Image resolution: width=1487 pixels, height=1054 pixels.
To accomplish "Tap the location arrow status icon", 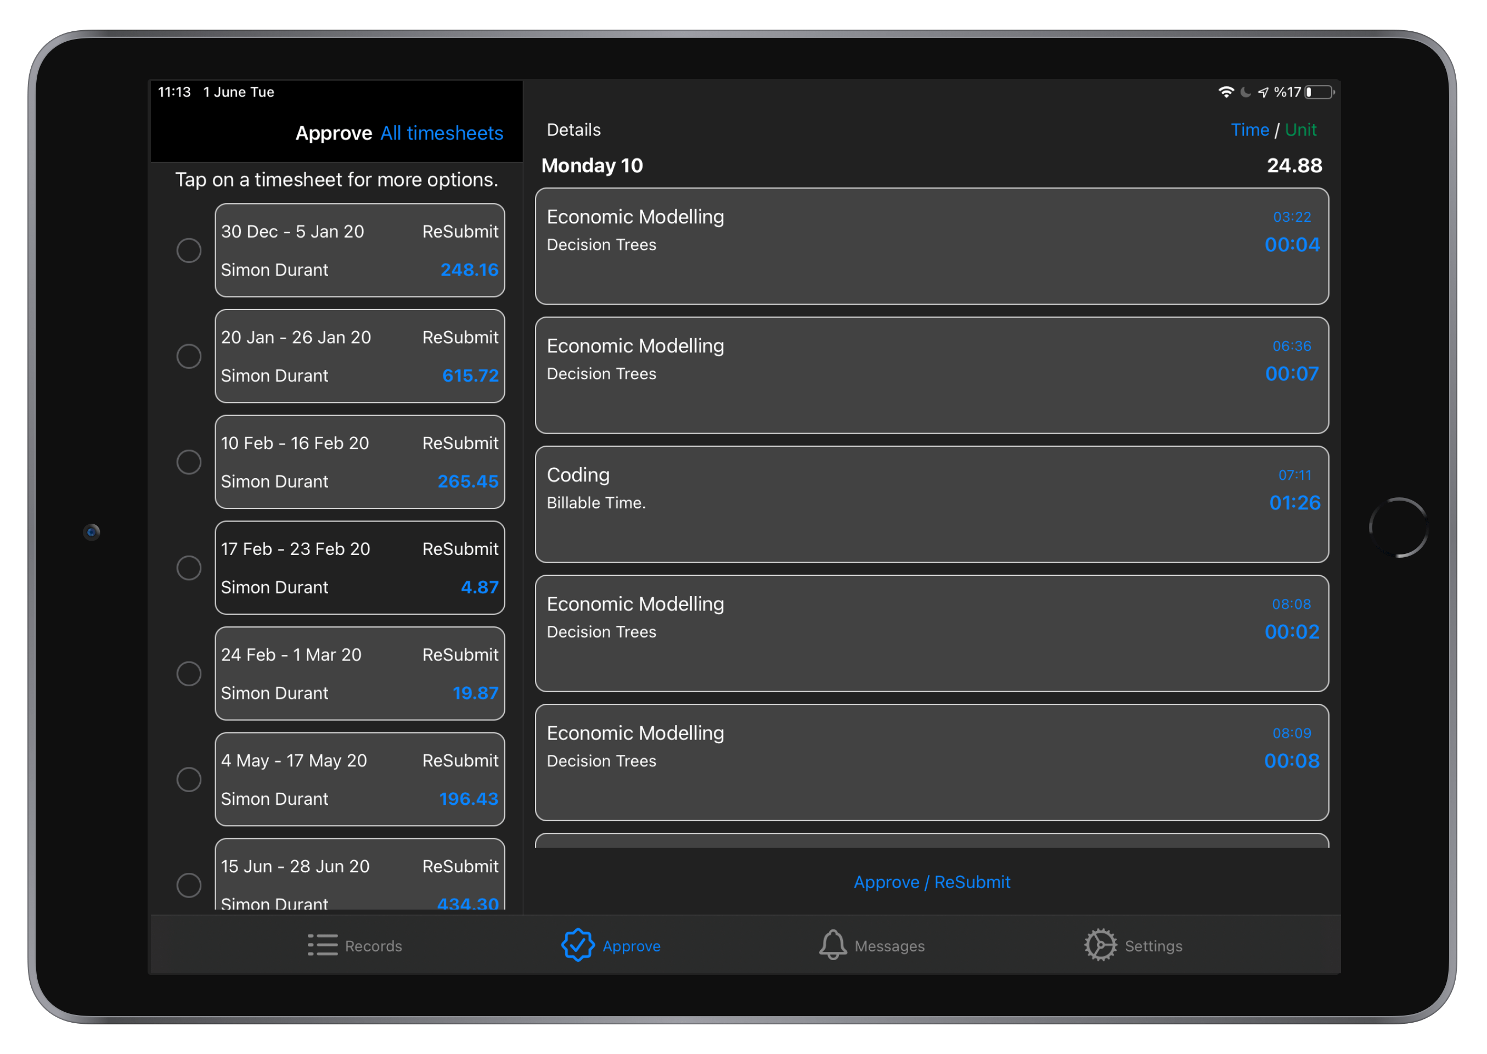I will [1263, 92].
